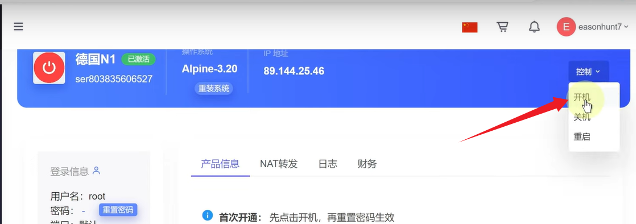The image size is (636, 224).
Task: Click the 登录信息 heading
Action: (x=69, y=171)
